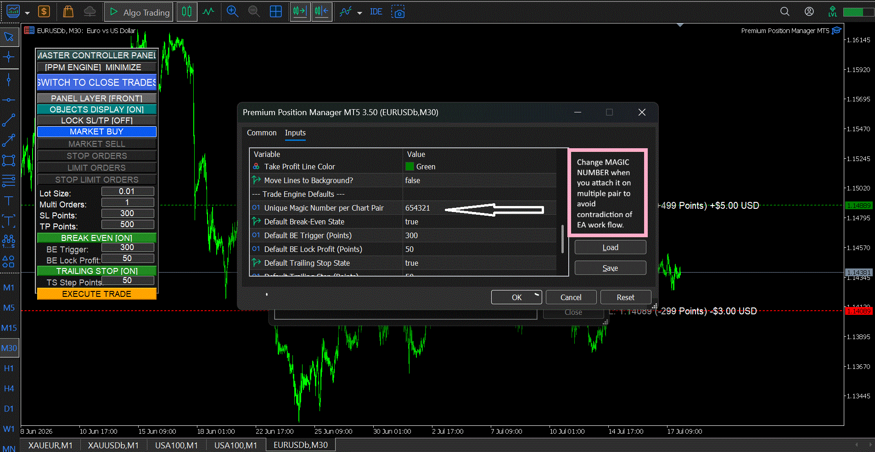Expand the chart type dropdown arrow top-left
This screenshot has height=452, width=875.
(27, 13)
